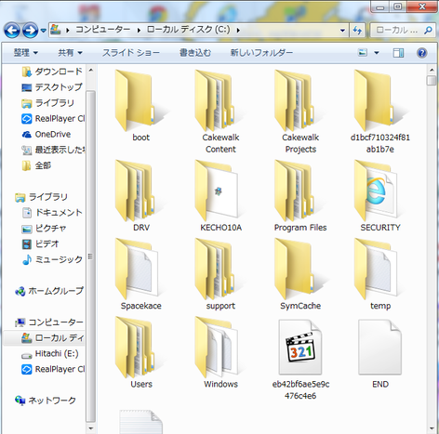Open the Spacekace folder

pos(140,274)
